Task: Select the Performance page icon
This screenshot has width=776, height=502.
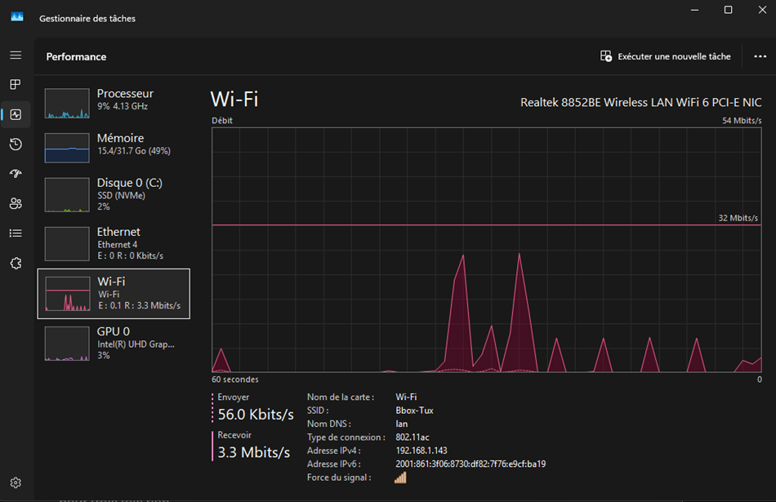Action: [16, 114]
